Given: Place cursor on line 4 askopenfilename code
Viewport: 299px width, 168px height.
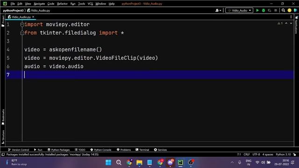Looking at the screenshot, I should point(76,49).
